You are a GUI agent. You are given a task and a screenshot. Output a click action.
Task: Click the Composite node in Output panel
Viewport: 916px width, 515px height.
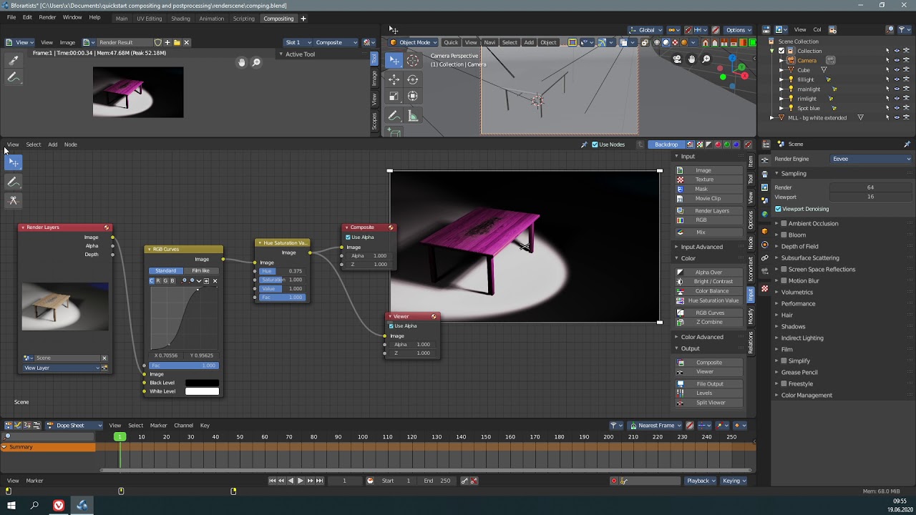pos(708,363)
